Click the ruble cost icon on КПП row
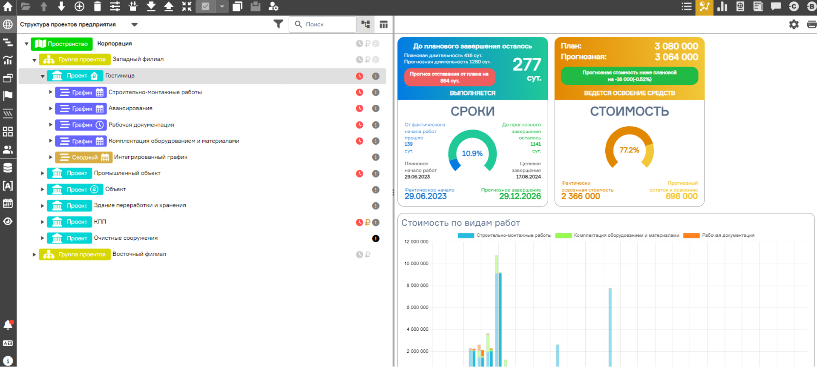 click(x=368, y=222)
